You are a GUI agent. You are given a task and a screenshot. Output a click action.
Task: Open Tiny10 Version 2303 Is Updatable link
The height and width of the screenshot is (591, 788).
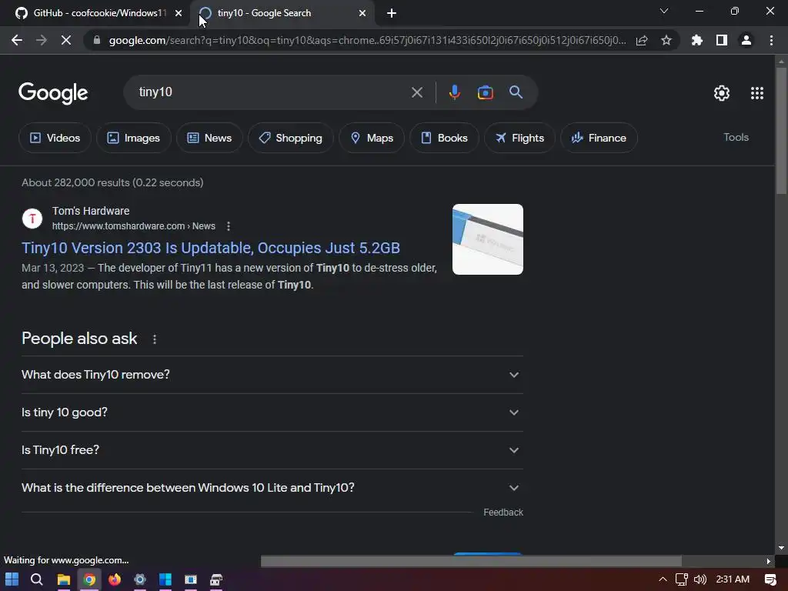pos(211,248)
